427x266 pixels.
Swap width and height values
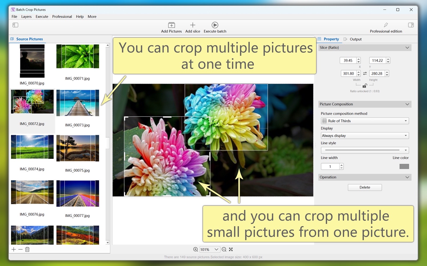click(365, 73)
